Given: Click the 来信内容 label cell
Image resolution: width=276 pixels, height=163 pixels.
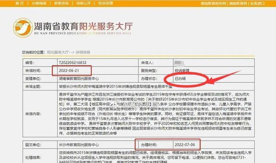Looking at the screenshot, I should (40, 114).
